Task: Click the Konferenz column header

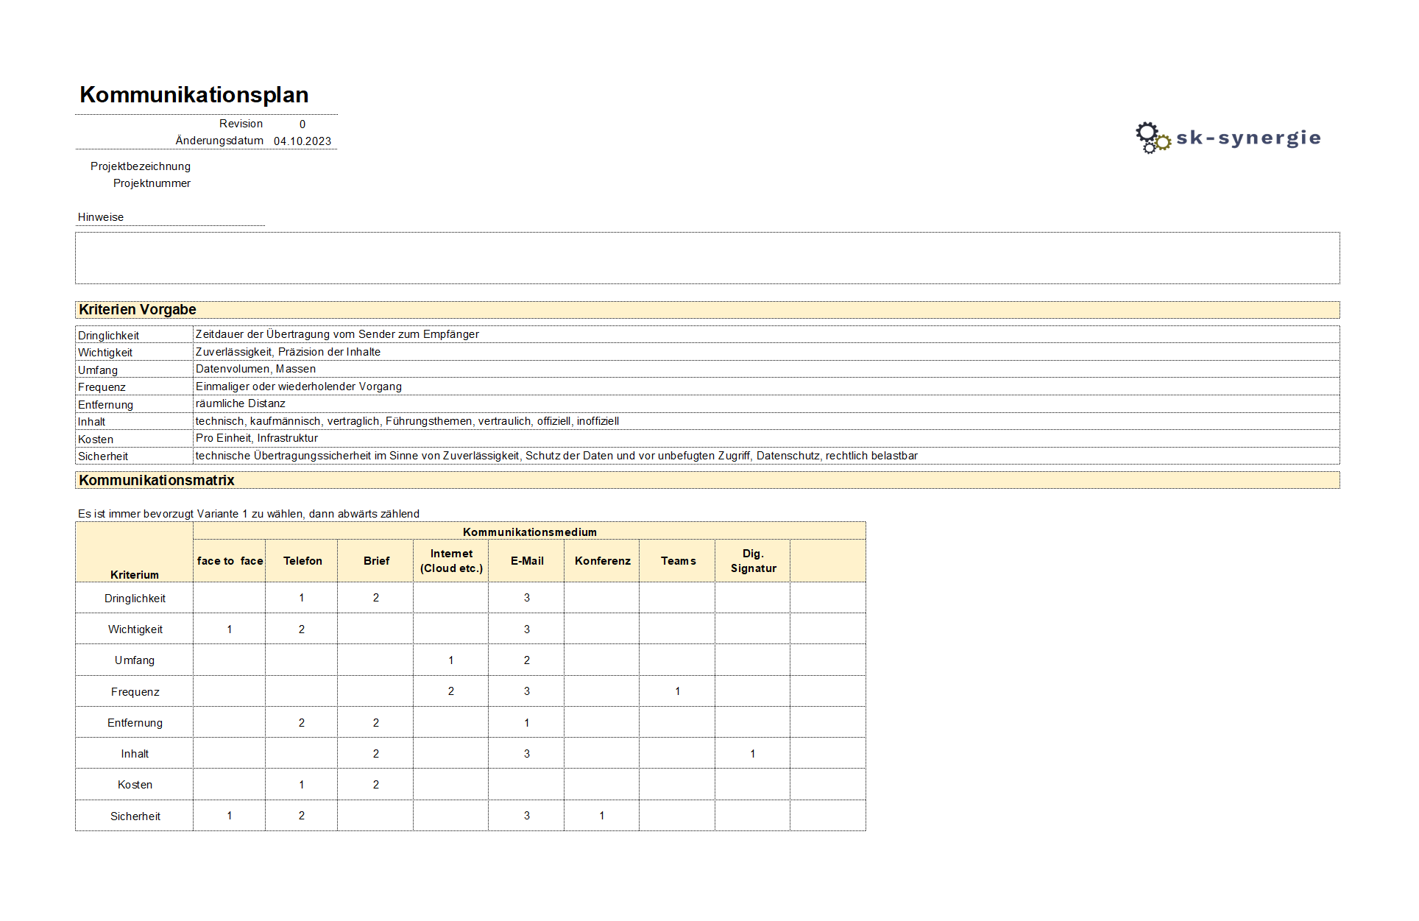Action: 602,561
